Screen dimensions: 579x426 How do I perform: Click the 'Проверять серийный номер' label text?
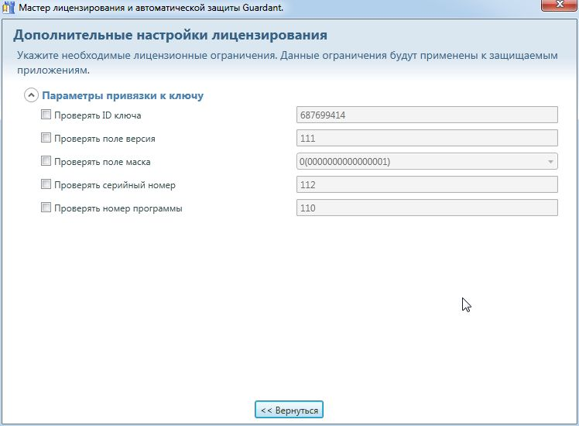coord(115,185)
